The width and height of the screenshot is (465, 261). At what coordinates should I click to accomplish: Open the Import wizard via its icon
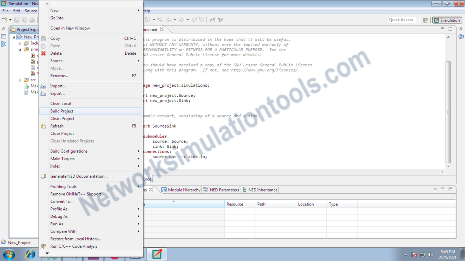pyautogui.click(x=43, y=86)
